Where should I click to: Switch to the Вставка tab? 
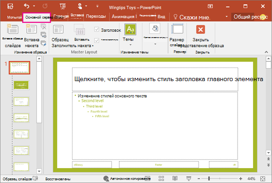pos(77,15)
